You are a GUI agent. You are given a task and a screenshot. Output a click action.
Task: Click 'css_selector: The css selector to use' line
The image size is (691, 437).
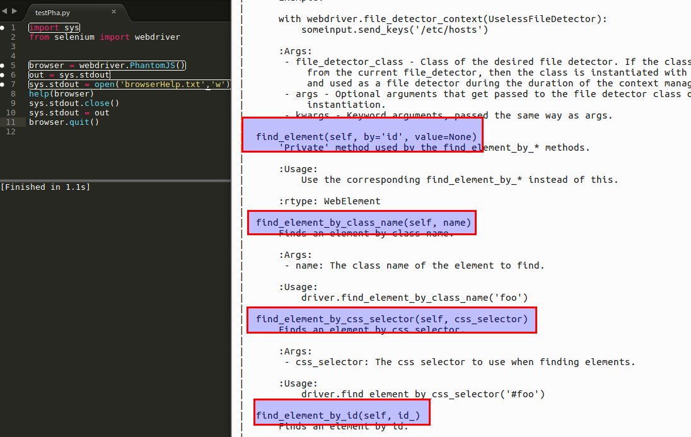pyautogui.click(x=460, y=362)
